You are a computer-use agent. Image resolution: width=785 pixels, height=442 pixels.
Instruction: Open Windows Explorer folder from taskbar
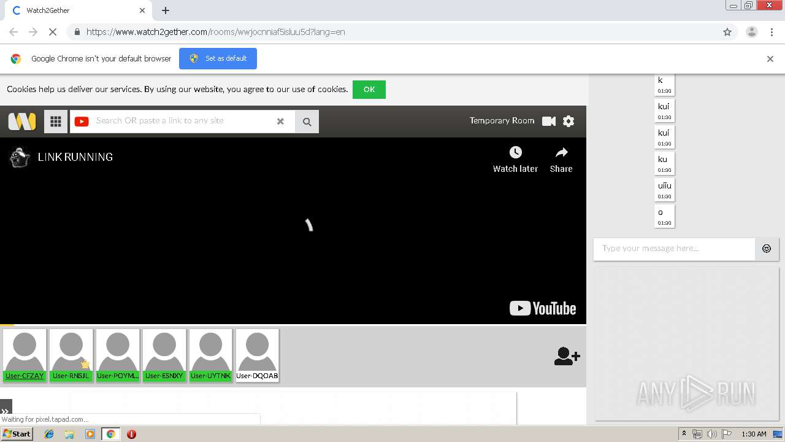point(69,434)
